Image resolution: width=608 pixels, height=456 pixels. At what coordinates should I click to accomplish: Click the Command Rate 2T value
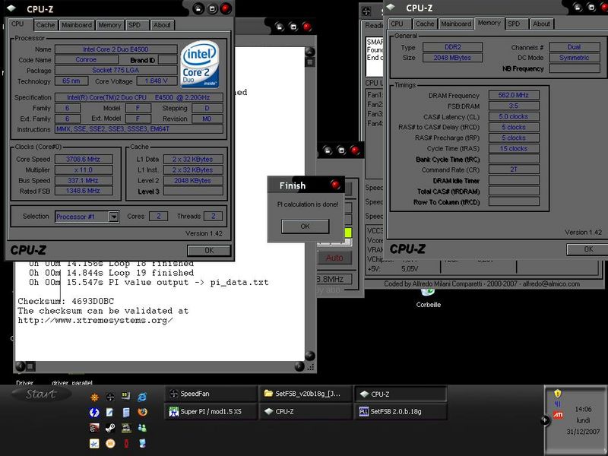pos(514,169)
